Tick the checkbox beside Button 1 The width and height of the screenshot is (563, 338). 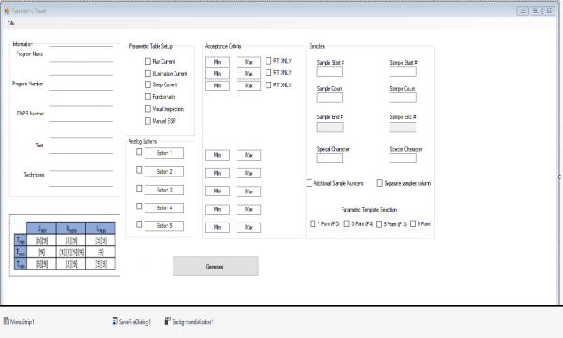[x=139, y=152]
